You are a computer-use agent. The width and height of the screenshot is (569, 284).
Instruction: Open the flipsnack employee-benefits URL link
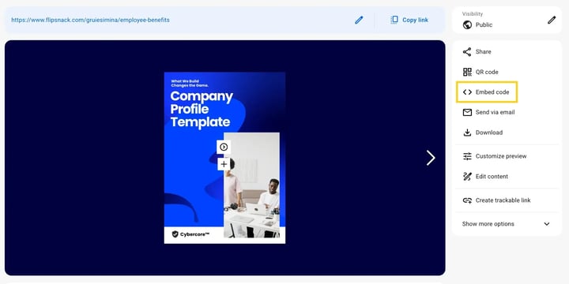pos(90,20)
